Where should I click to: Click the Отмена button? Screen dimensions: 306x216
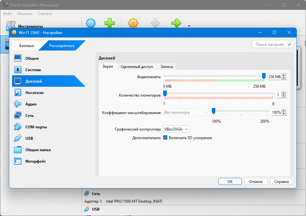click(x=256, y=181)
